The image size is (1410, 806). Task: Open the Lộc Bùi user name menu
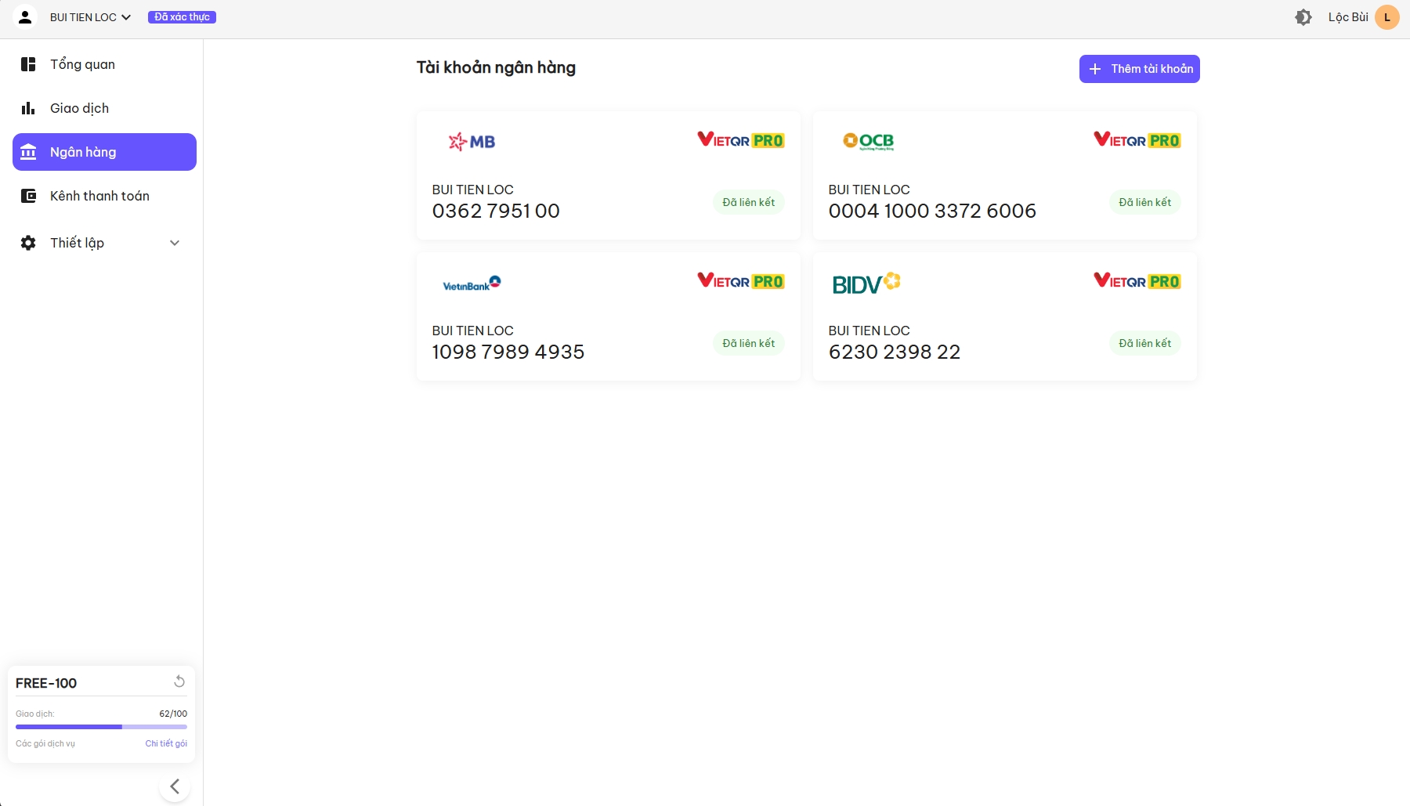pyautogui.click(x=1348, y=17)
